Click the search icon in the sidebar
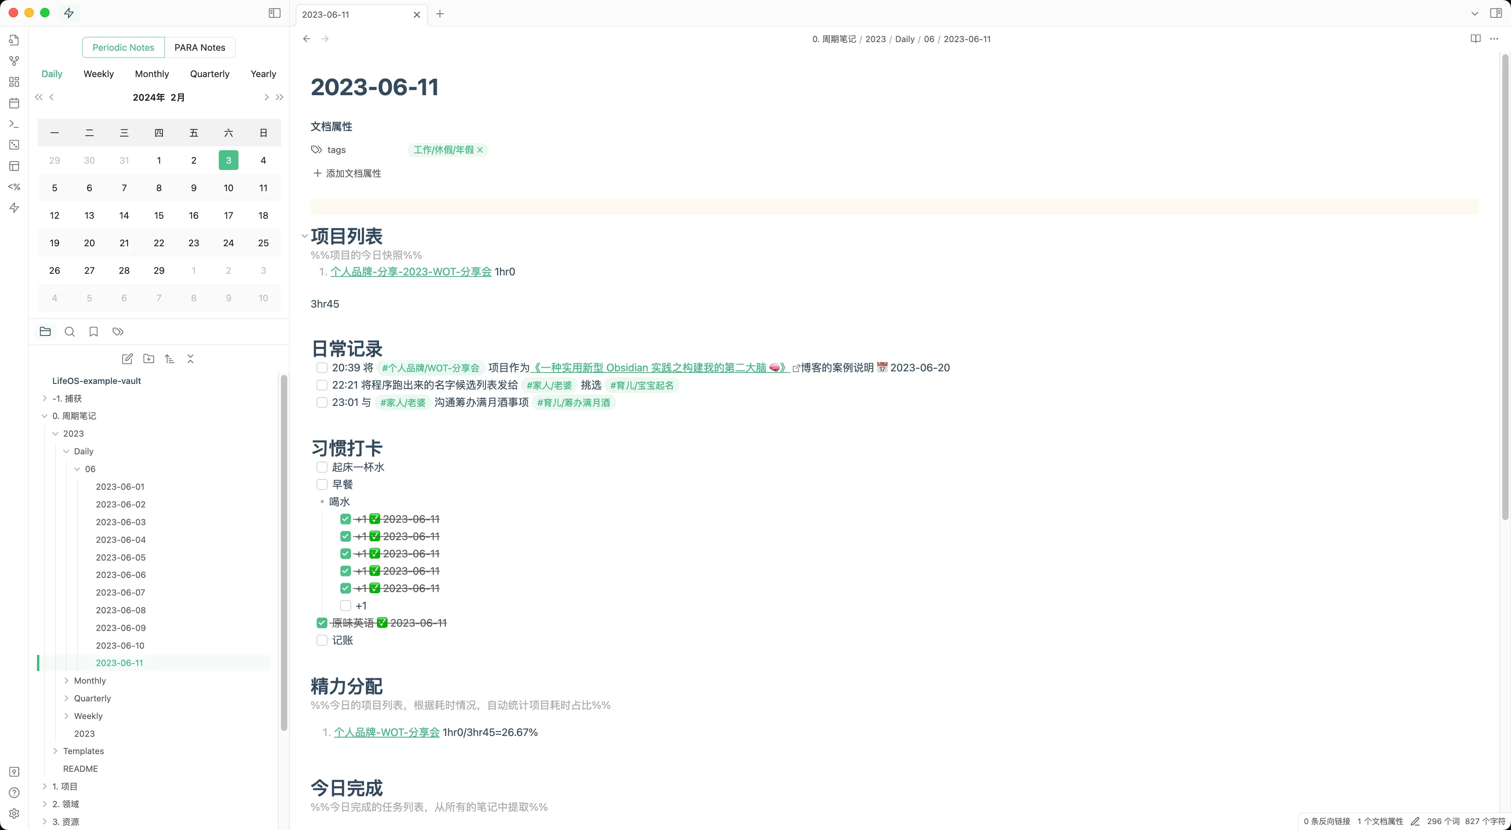Screen dimensions: 1511x830 point(69,332)
